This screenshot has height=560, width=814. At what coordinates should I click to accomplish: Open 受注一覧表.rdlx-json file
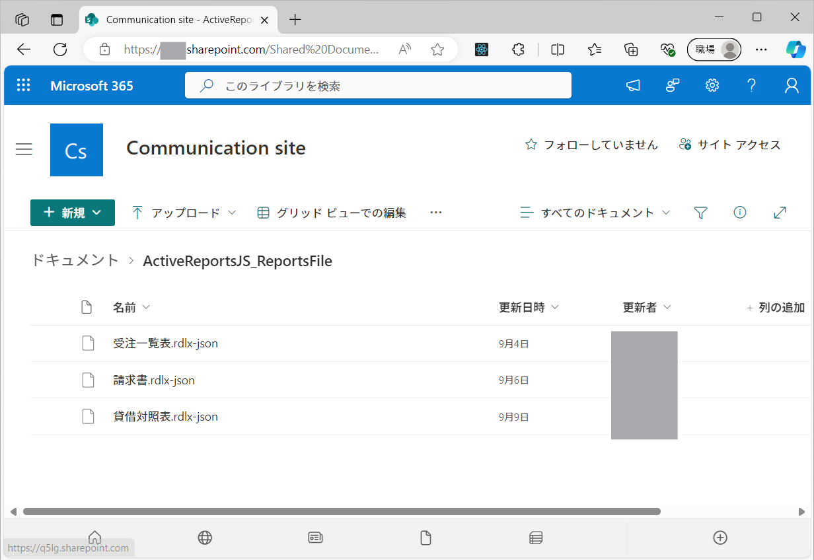click(x=165, y=343)
